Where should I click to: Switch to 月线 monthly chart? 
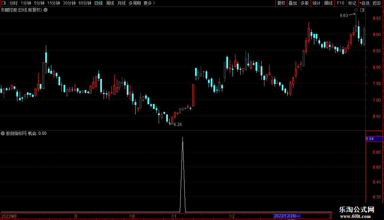click(121, 3)
